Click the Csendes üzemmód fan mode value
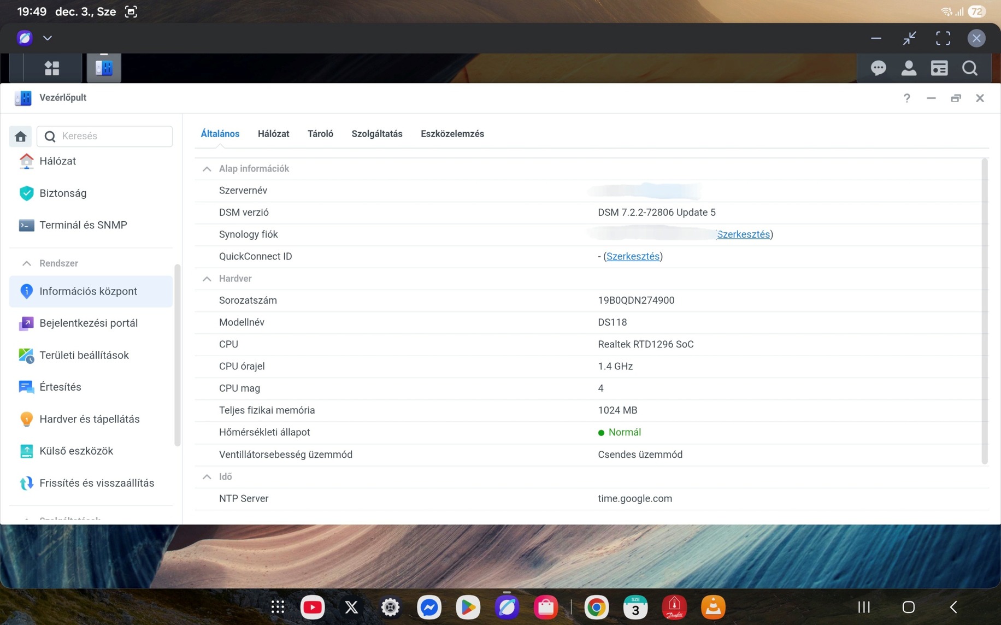Viewport: 1001px width, 625px height. (640, 455)
